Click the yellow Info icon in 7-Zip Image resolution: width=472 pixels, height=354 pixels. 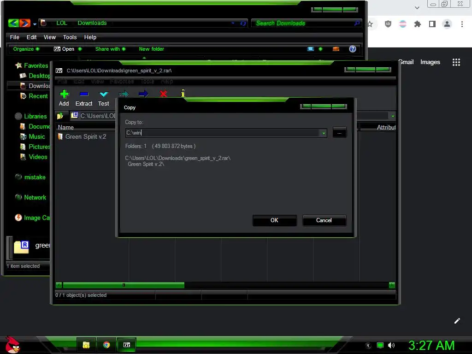point(183,93)
